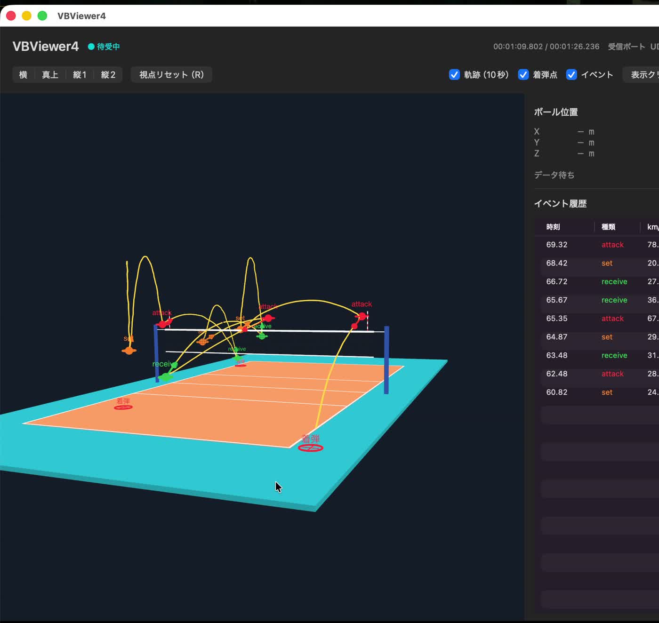The image size is (659, 623).
Task: Click the 種類 column header
Action: coord(608,227)
